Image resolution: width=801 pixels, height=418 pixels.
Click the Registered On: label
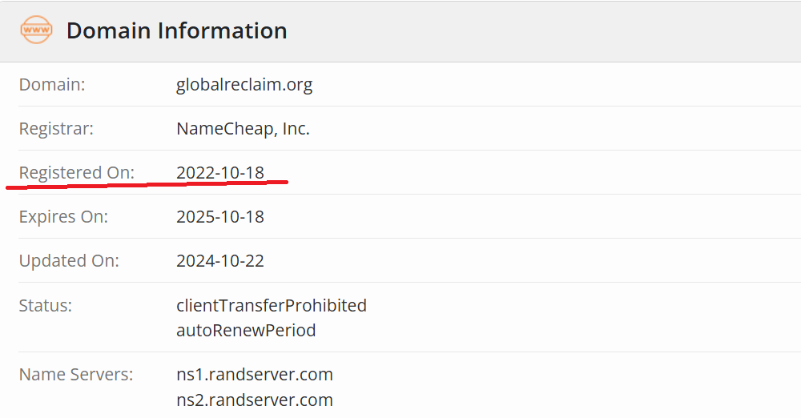coord(77,172)
